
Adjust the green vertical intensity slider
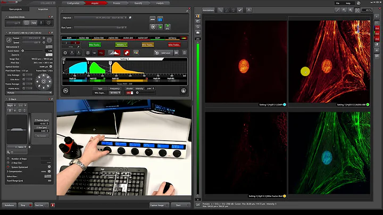click(x=198, y=119)
